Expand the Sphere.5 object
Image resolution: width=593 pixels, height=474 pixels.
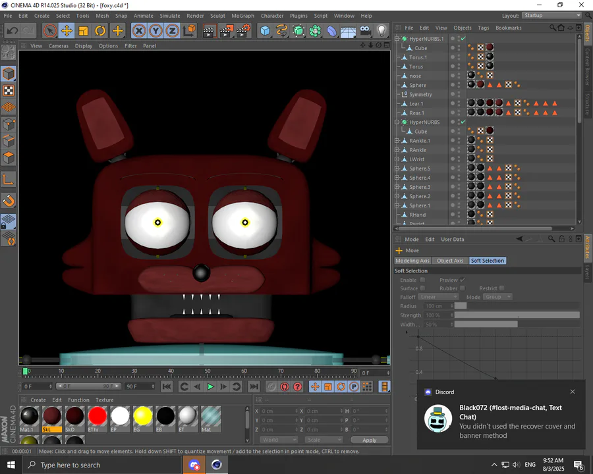[397, 169]
